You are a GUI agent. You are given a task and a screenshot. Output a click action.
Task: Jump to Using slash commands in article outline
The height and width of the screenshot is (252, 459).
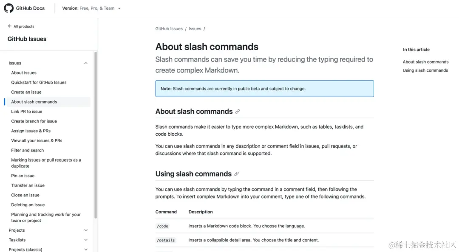pos(425,70)
